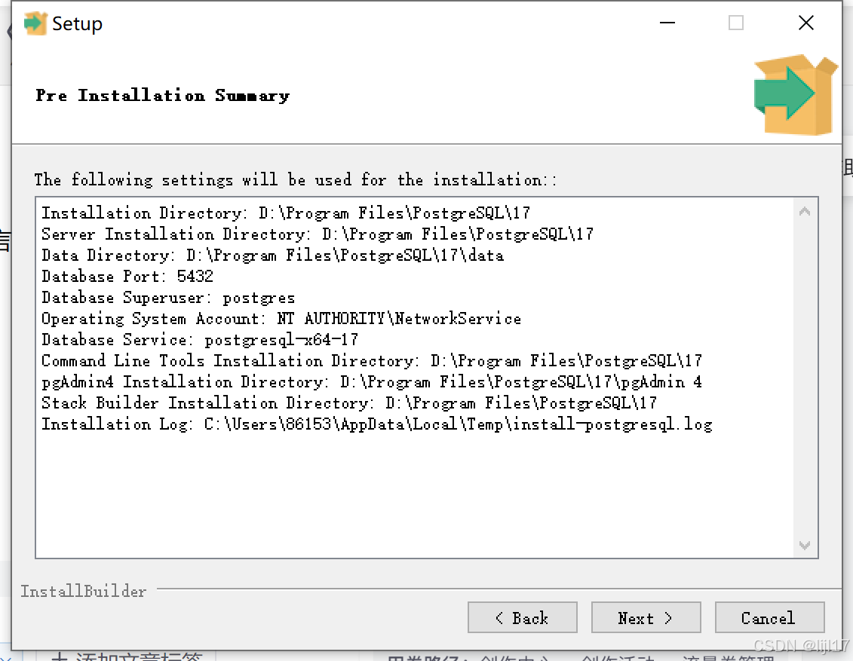
Task: Click the 'Stack Builder Installation Directory' line
Action: click(x=349, y=402)
